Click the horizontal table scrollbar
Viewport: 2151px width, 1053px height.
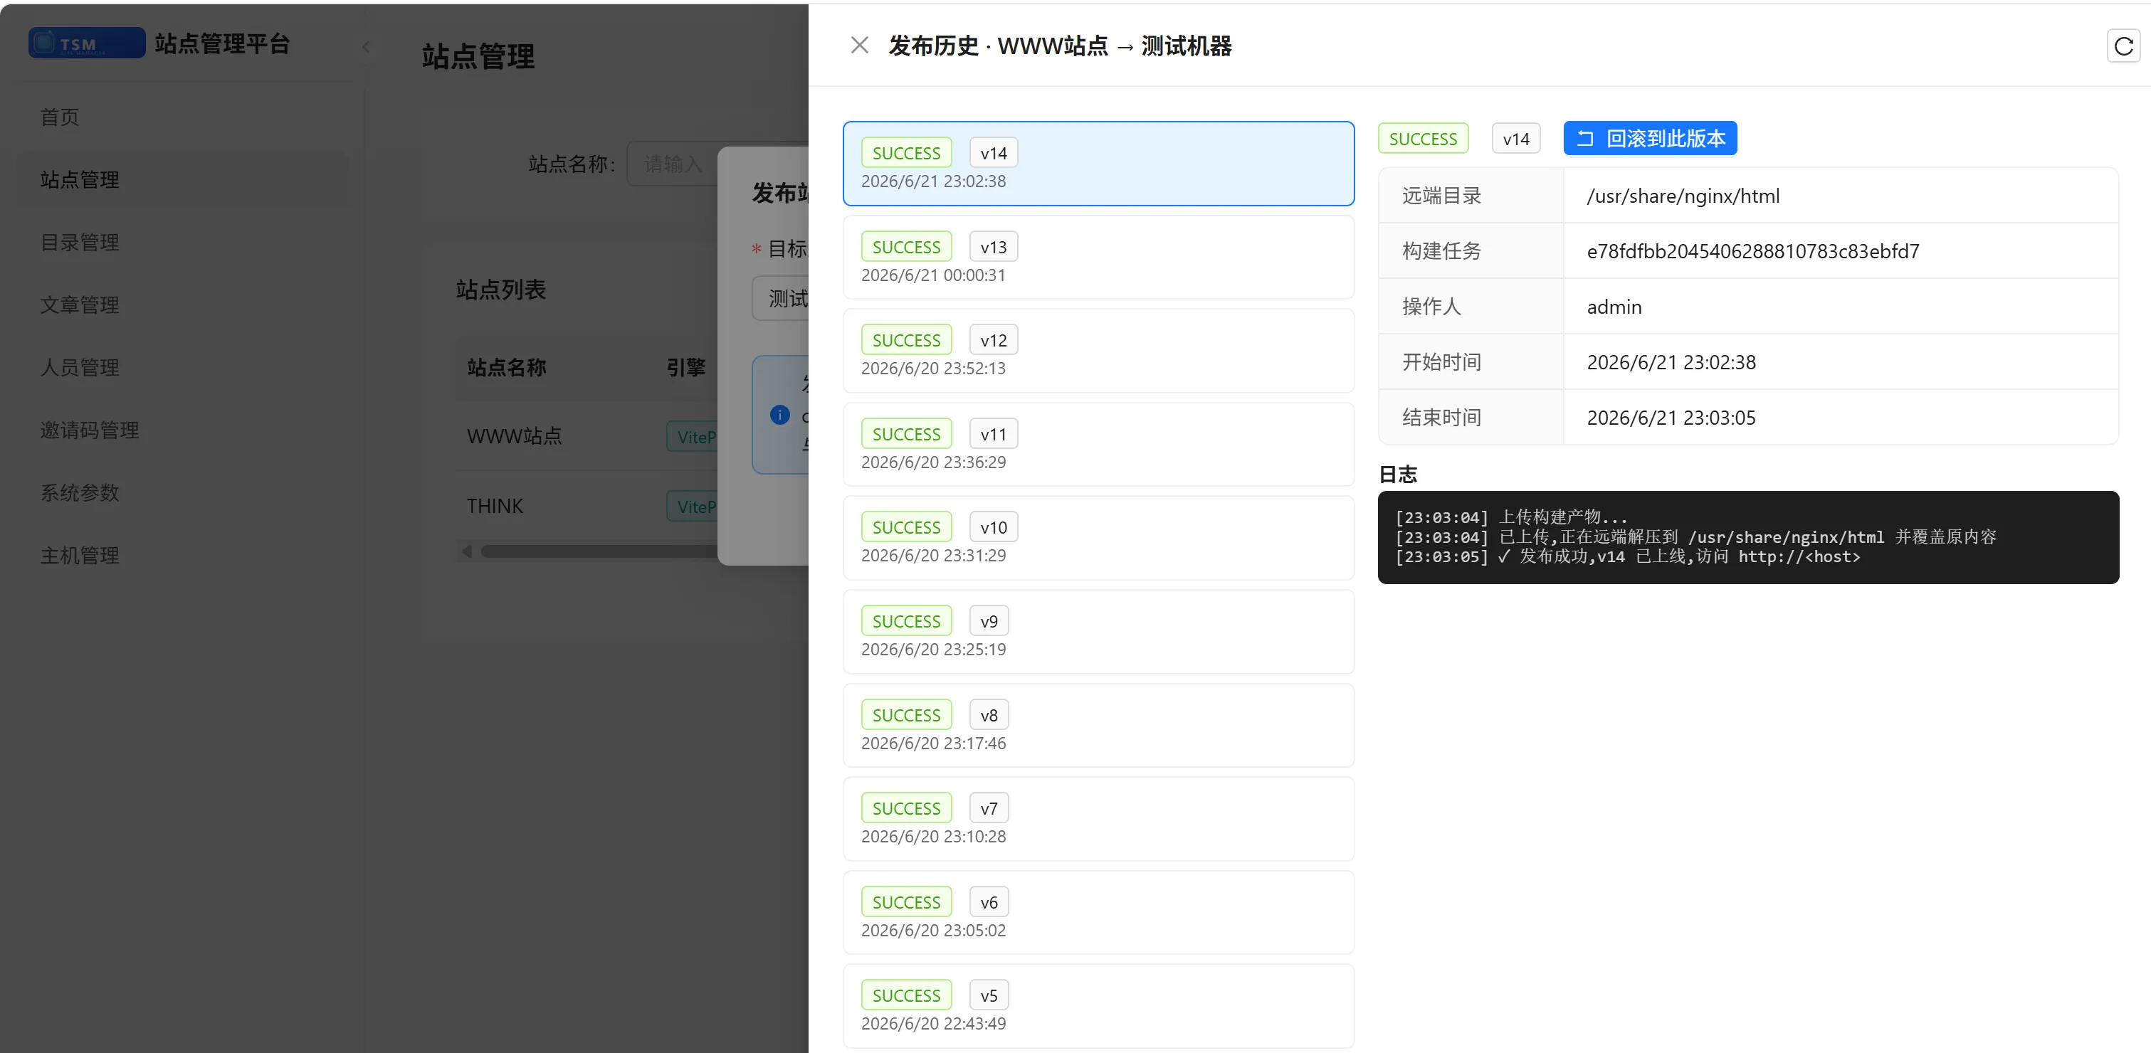click(x=597, y=551)
